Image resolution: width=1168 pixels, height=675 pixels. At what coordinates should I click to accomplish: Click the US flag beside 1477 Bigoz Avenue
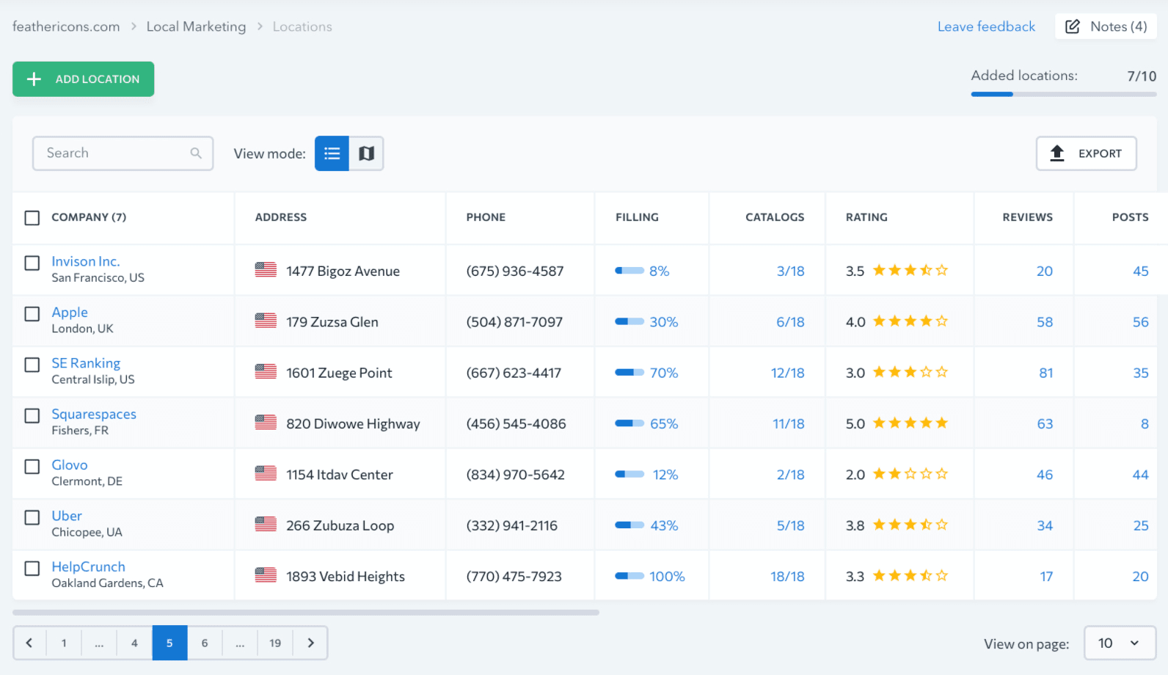click(x=266, y=270)
